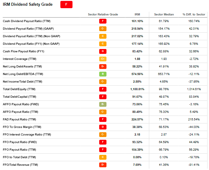Open the FAD Payout Ratio (TTM) metric link

(19, 119)
